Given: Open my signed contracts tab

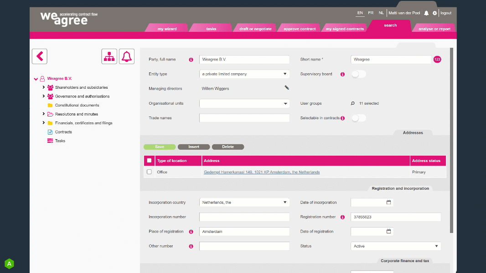Looking at the screenshot, I should tap(345, 29).
